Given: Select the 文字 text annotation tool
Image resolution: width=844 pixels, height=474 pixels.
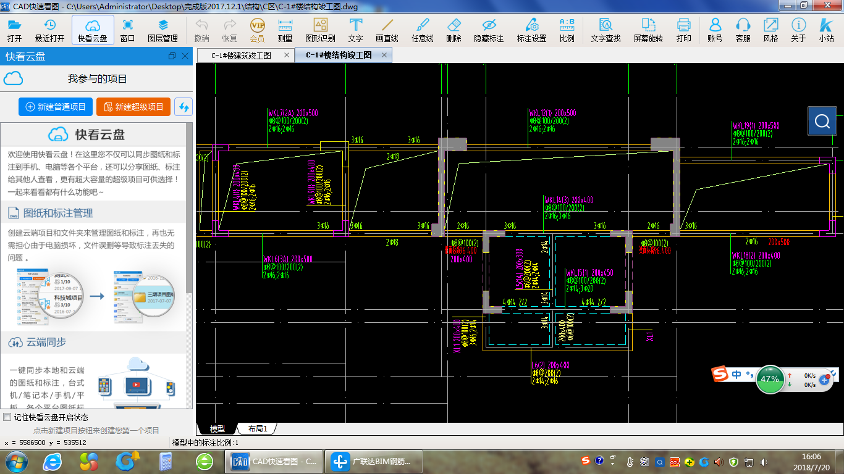Looking at the screenshot, I should 356,30.
